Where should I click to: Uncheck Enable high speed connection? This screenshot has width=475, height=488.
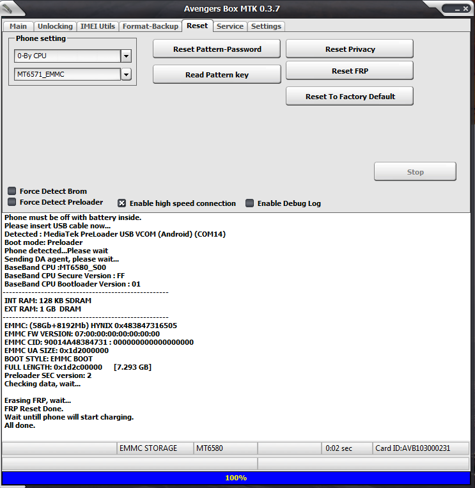121,203
